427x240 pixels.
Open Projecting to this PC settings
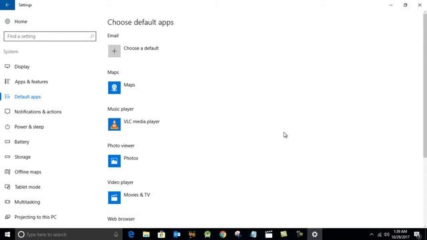click(x=35, y=217)
